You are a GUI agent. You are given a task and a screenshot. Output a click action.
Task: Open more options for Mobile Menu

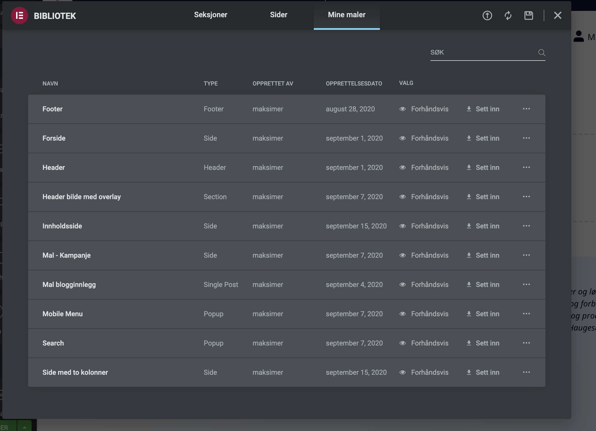(x=526, y=314)
